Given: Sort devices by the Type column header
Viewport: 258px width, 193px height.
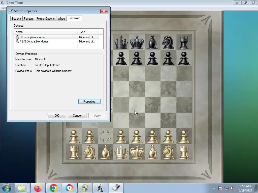Looking at the screenshot, I should [88, 32].
